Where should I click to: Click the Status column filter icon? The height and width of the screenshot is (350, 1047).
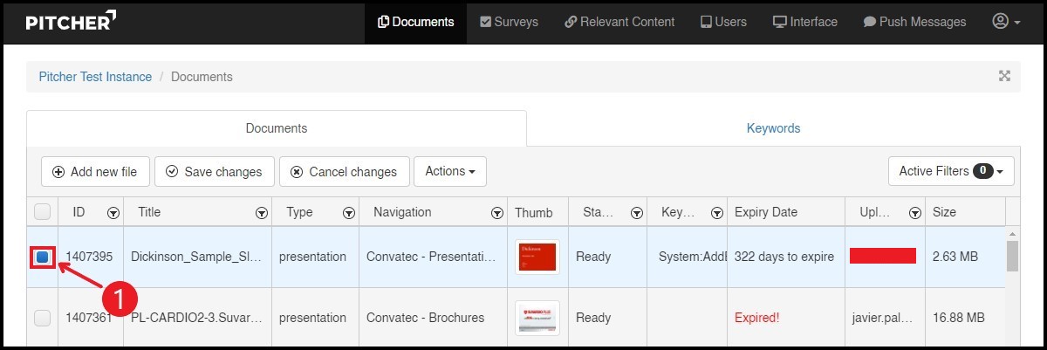pos(637,213)
